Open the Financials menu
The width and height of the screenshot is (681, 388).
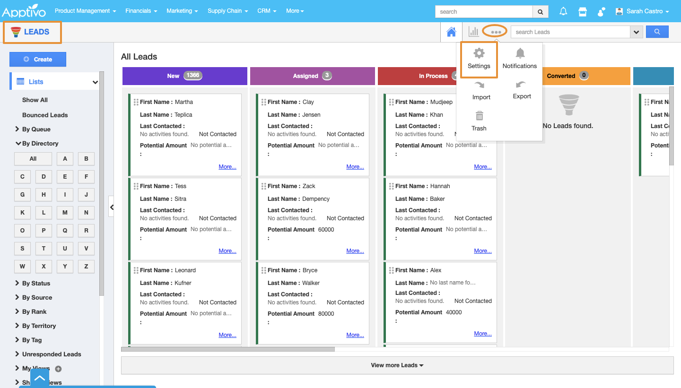click(x=141, y=11)
